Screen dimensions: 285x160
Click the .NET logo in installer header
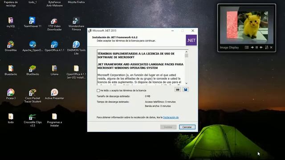(x=191, y=40)
